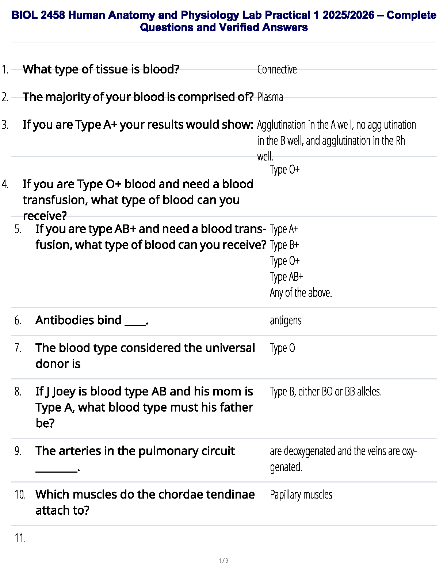
Task: Click the document title heading at top
Action: (223, 21)
